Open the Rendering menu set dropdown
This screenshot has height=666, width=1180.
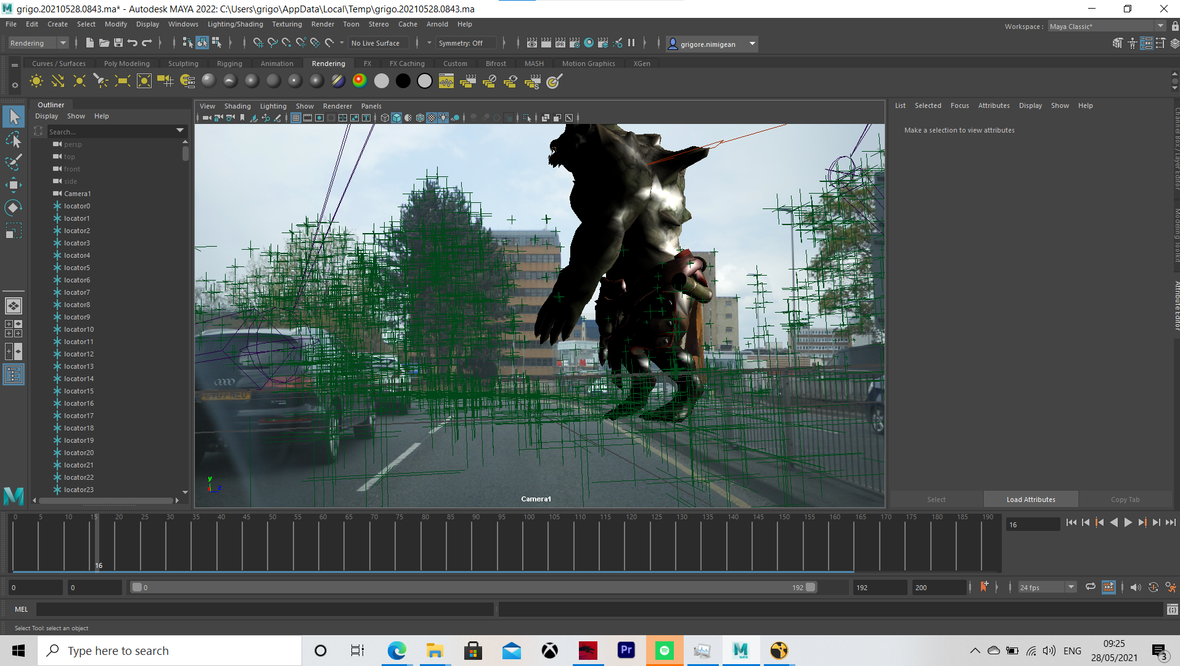[38, 43]
